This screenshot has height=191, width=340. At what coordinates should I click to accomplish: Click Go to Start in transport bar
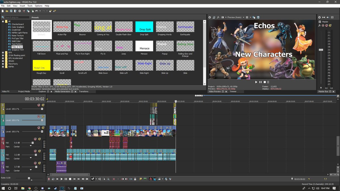click(x=74, y=179)
